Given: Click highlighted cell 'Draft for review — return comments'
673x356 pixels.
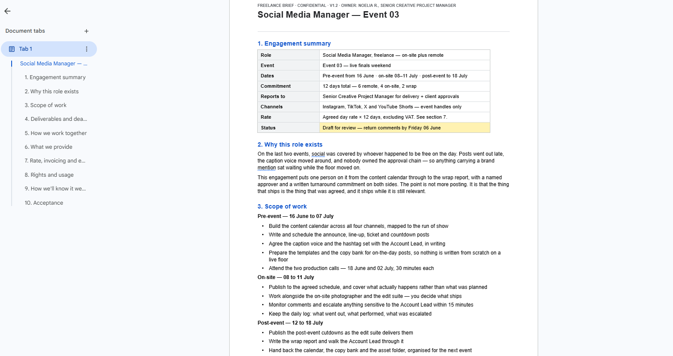Looking at the screenshot, I should point(405,128).
